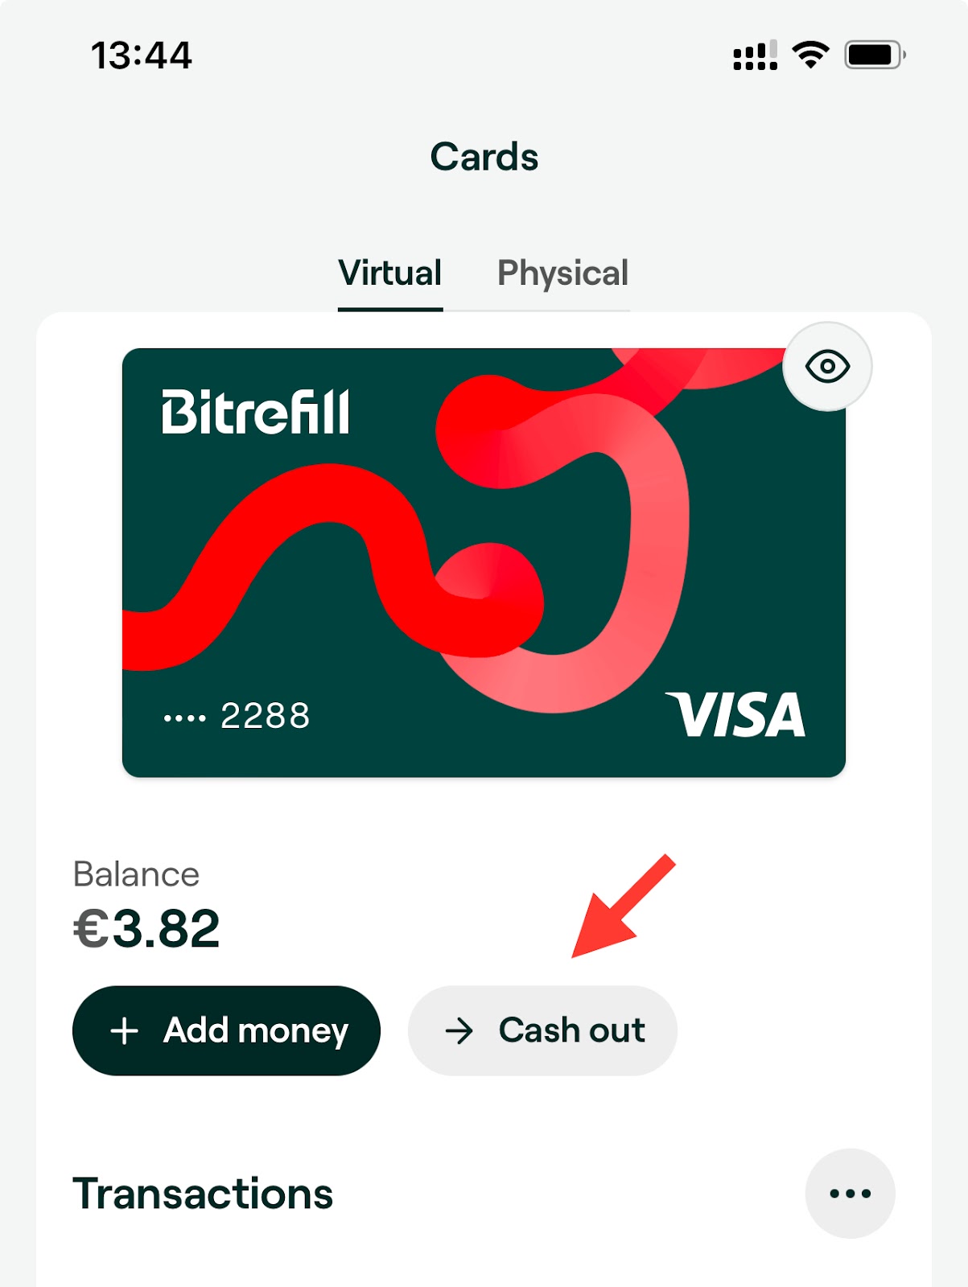Tap the 13:44 clock in status bar
Screen dimensions: 968x1287
(x=142, y=56)
